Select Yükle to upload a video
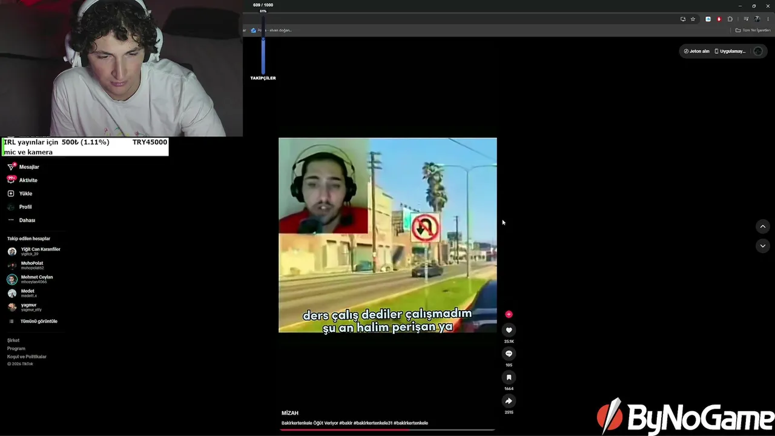Image resolution: width=775 pixels, height=436 pixels. click(20, 193)
